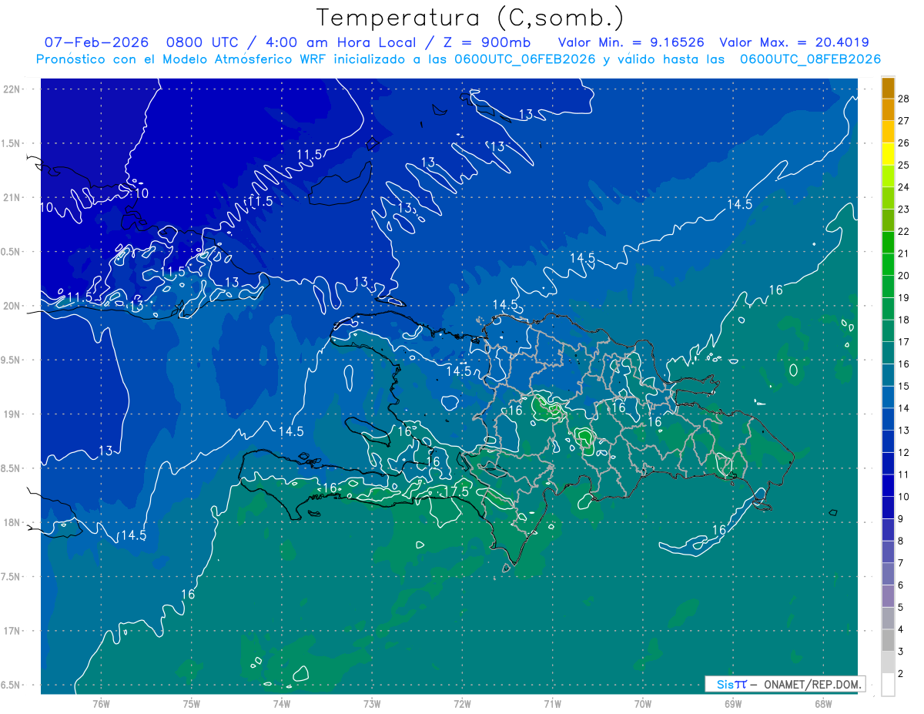The image size is (924, 714).
Task: Select the date text "07-Feb-2026"
Action: coord(97,43)
